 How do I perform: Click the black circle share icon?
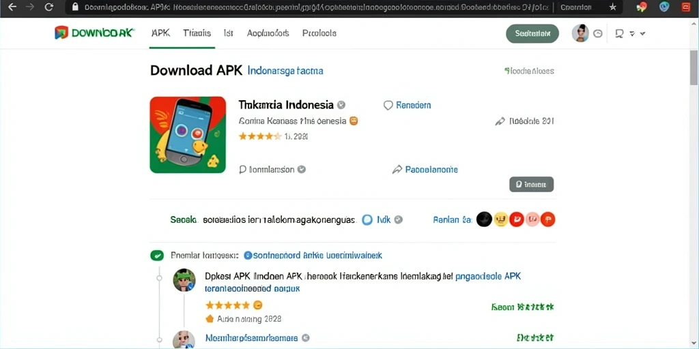(484, 219)
